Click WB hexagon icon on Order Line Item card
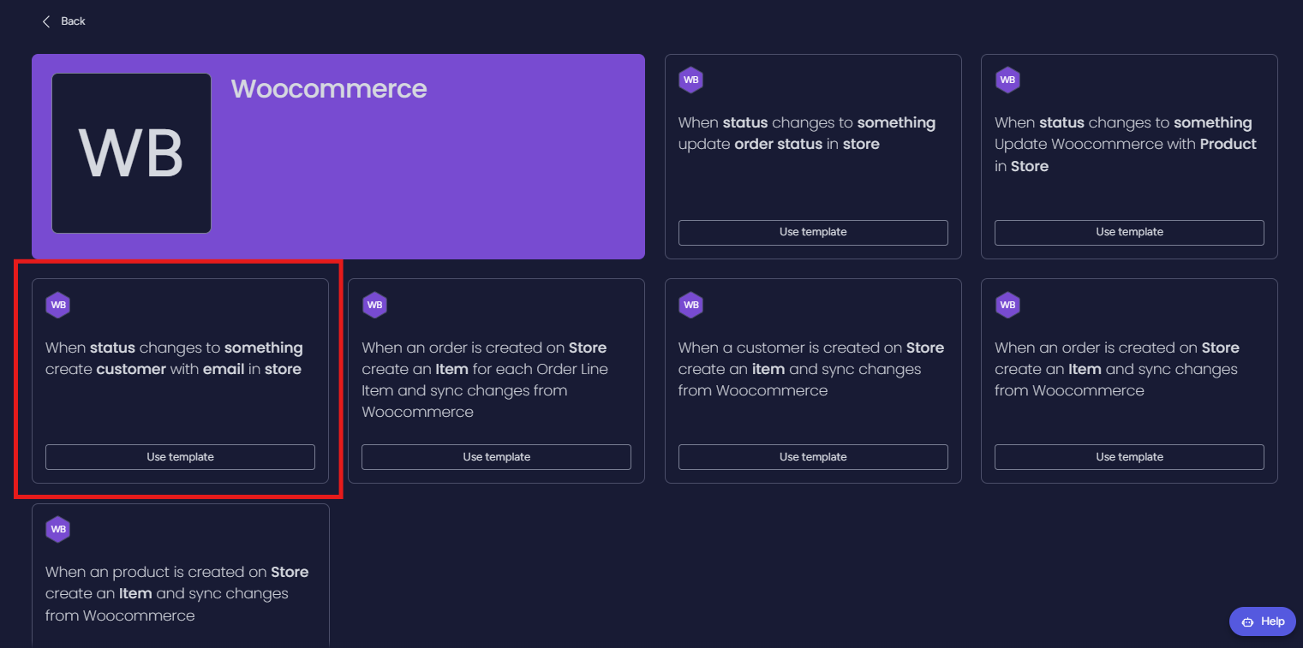This screenshot has height=648, width=1303. (374, 305)
